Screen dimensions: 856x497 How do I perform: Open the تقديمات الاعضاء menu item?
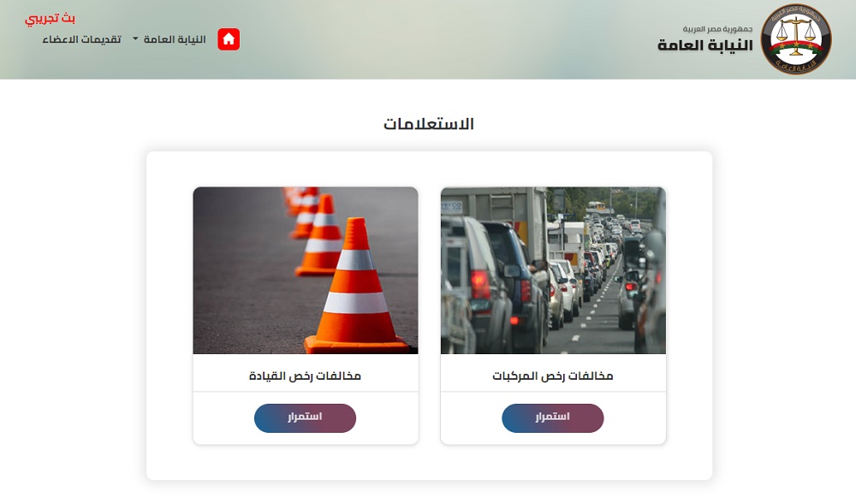coord(82,39)
